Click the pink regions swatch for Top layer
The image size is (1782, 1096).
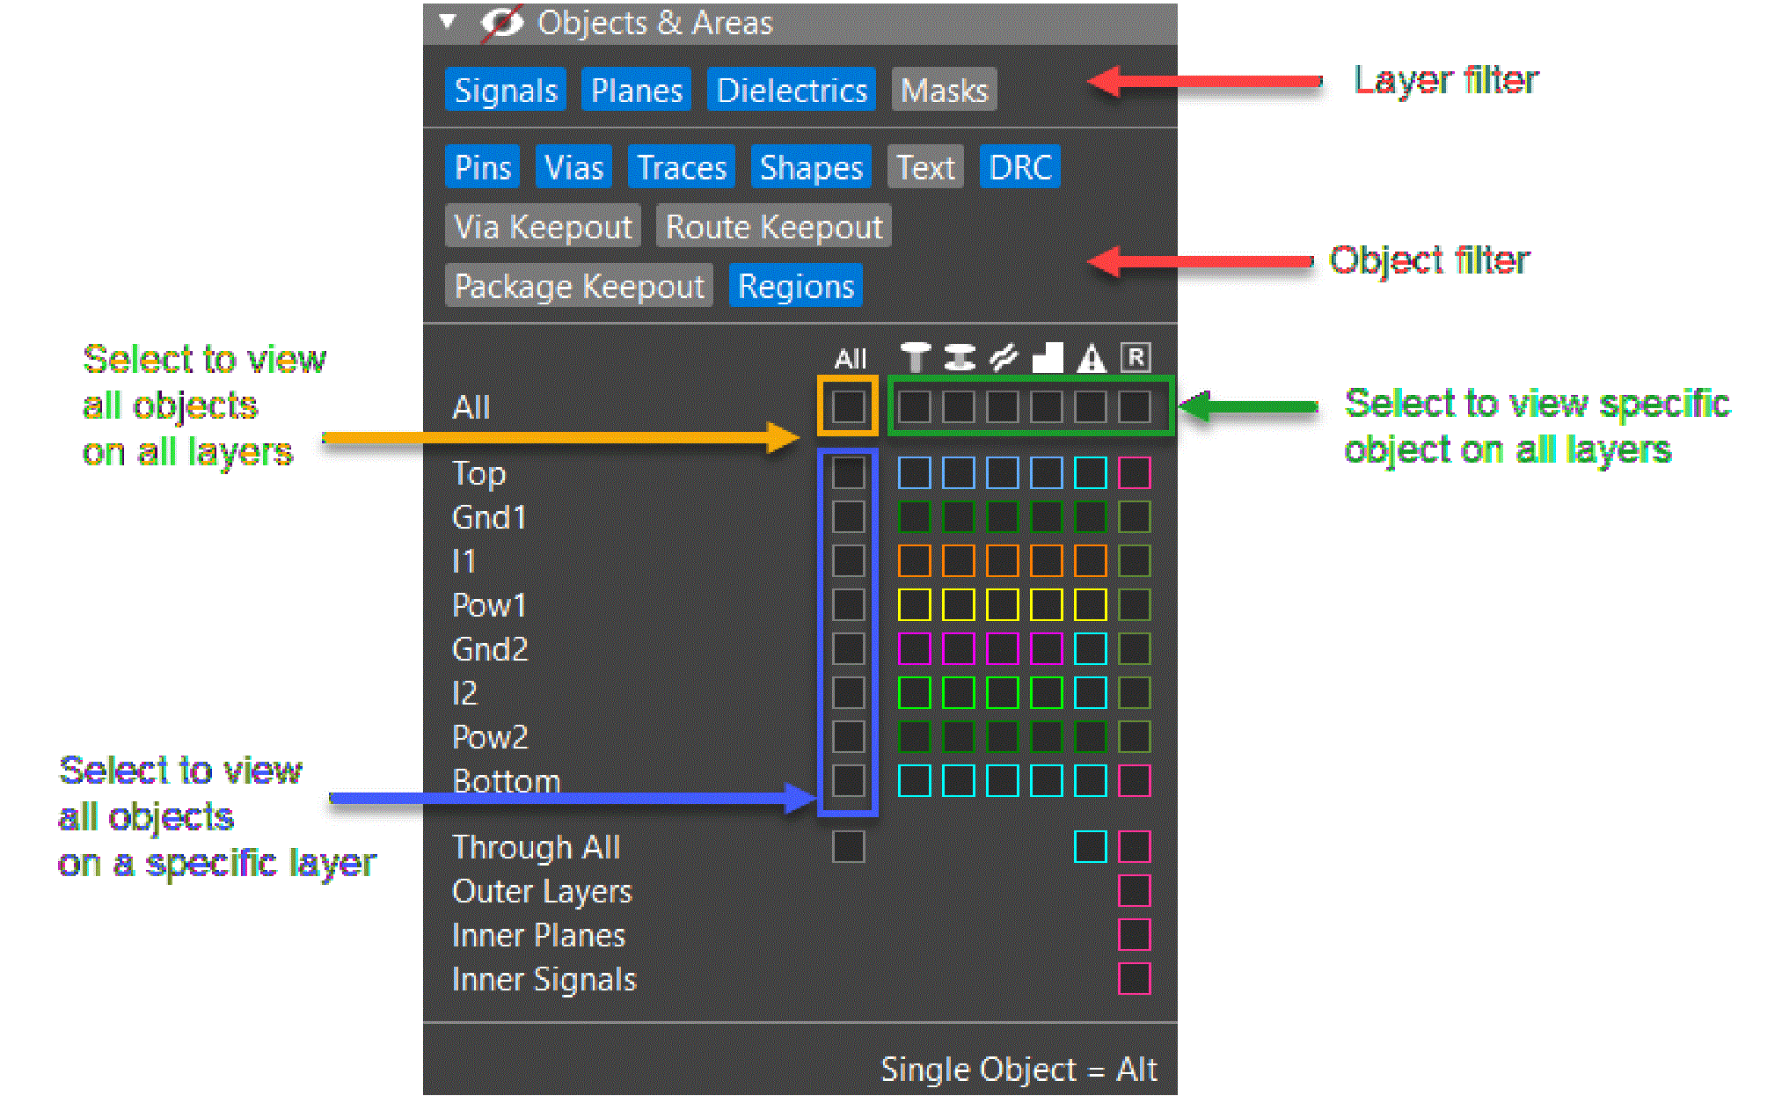[x=1135, y=473]
